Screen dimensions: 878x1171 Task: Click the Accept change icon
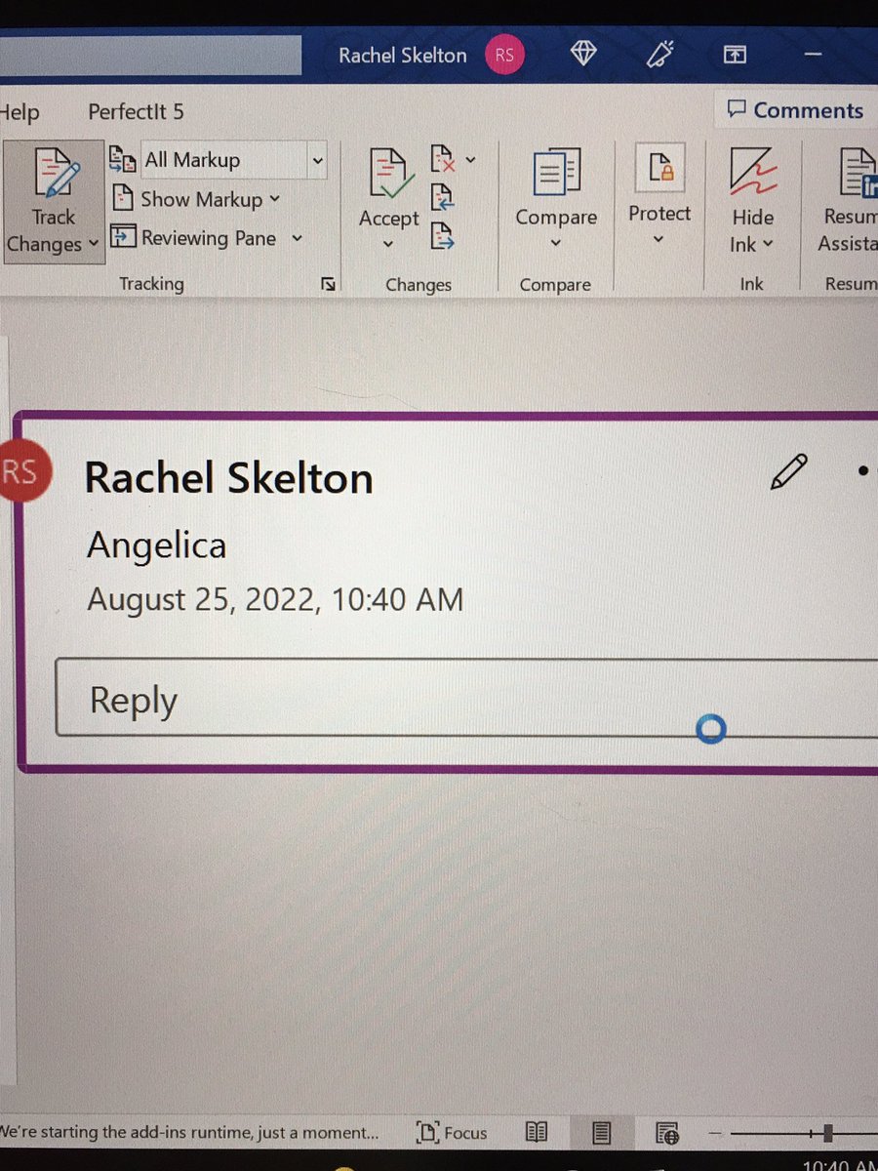coord(390,174)
